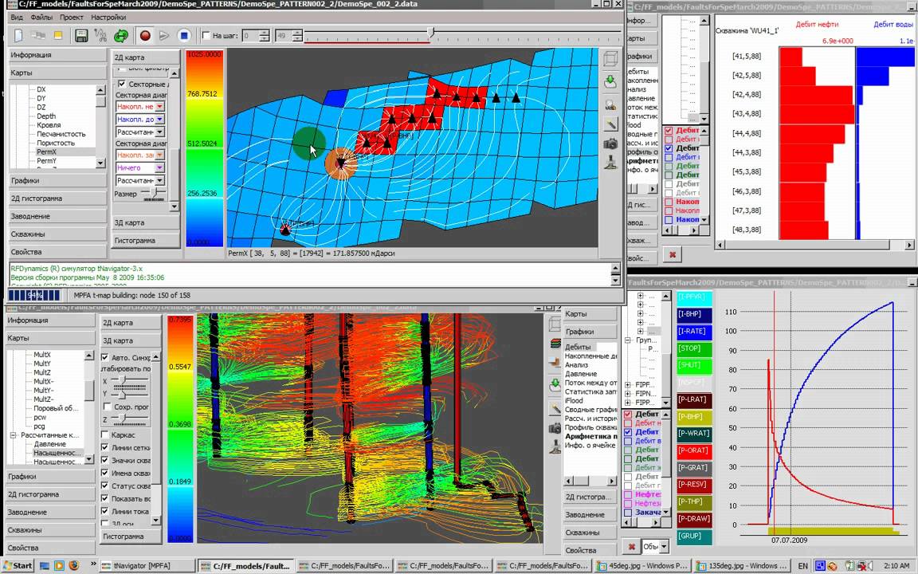Click the timestep slider handle in top toolbar
The height and width of the screenshot is (574, 918).
pyautogui.click(x=431, y=33)
